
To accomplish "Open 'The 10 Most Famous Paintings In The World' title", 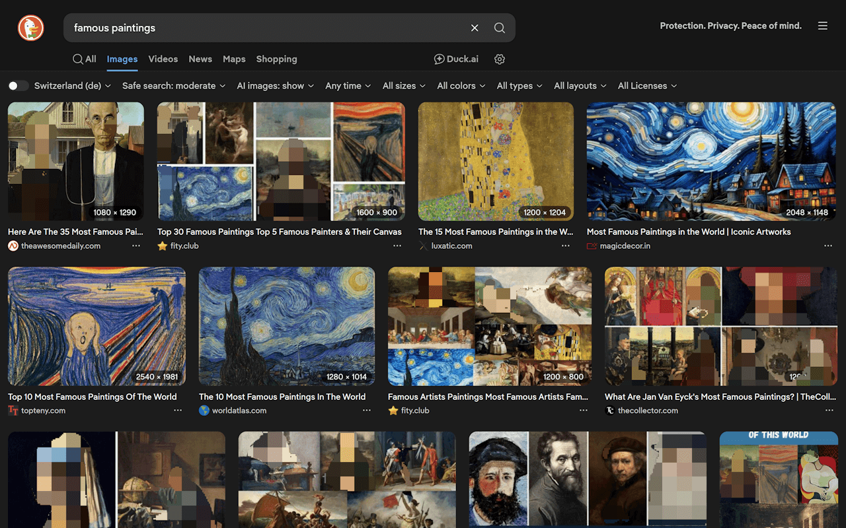I will click(x=282, y=397).
